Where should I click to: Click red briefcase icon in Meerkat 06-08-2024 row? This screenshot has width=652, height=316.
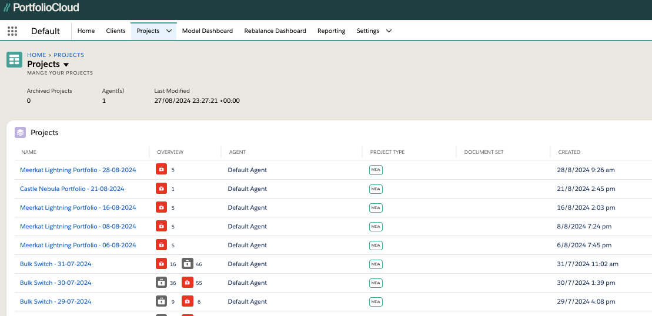[x=161, y=245]
